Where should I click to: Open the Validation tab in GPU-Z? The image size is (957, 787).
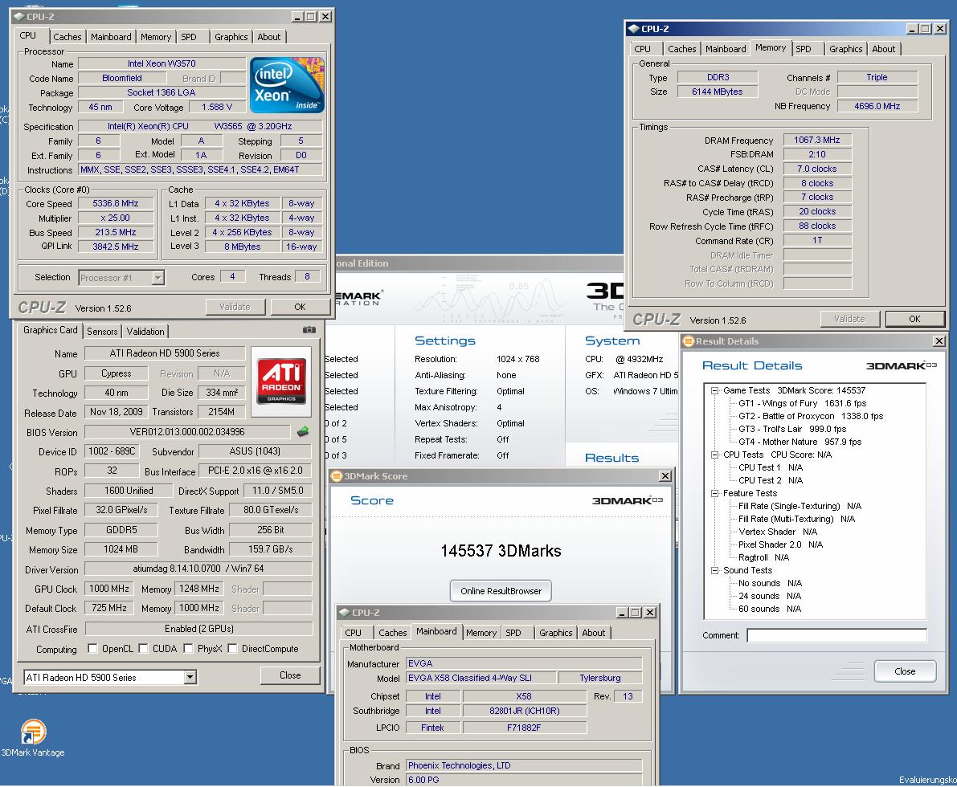point(145,332)
